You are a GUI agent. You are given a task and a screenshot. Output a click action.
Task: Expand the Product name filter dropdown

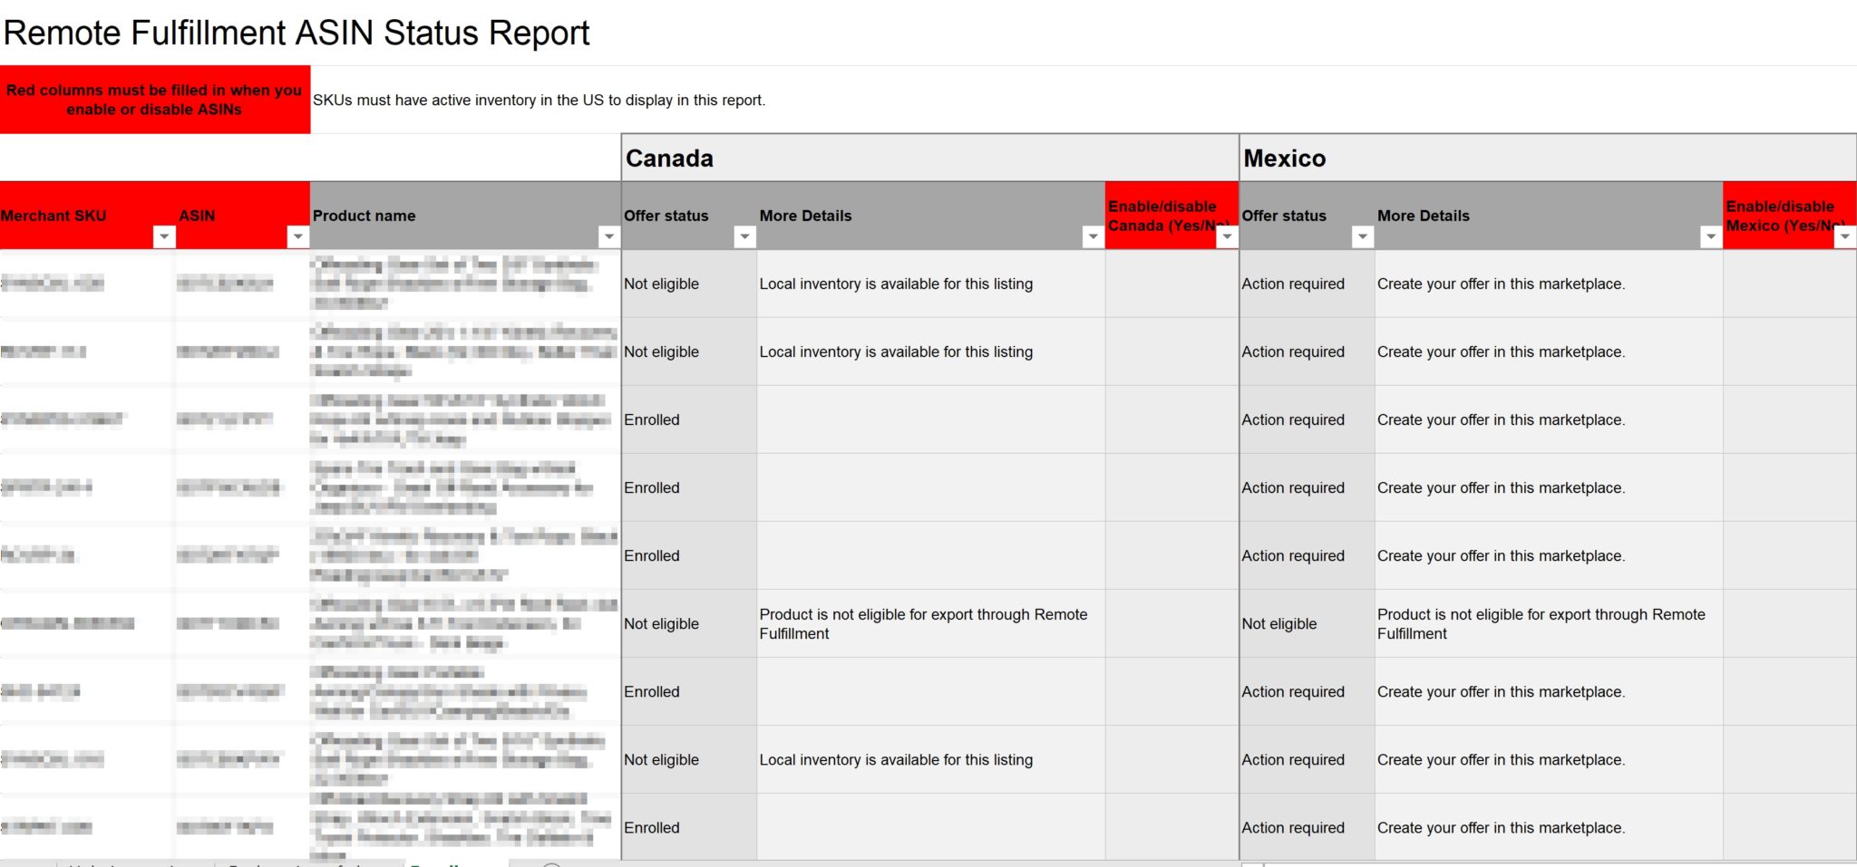click(x=609, y=236)
